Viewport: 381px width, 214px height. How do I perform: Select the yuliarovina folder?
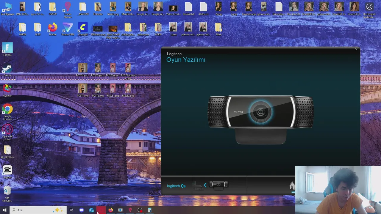coord(143,29)
